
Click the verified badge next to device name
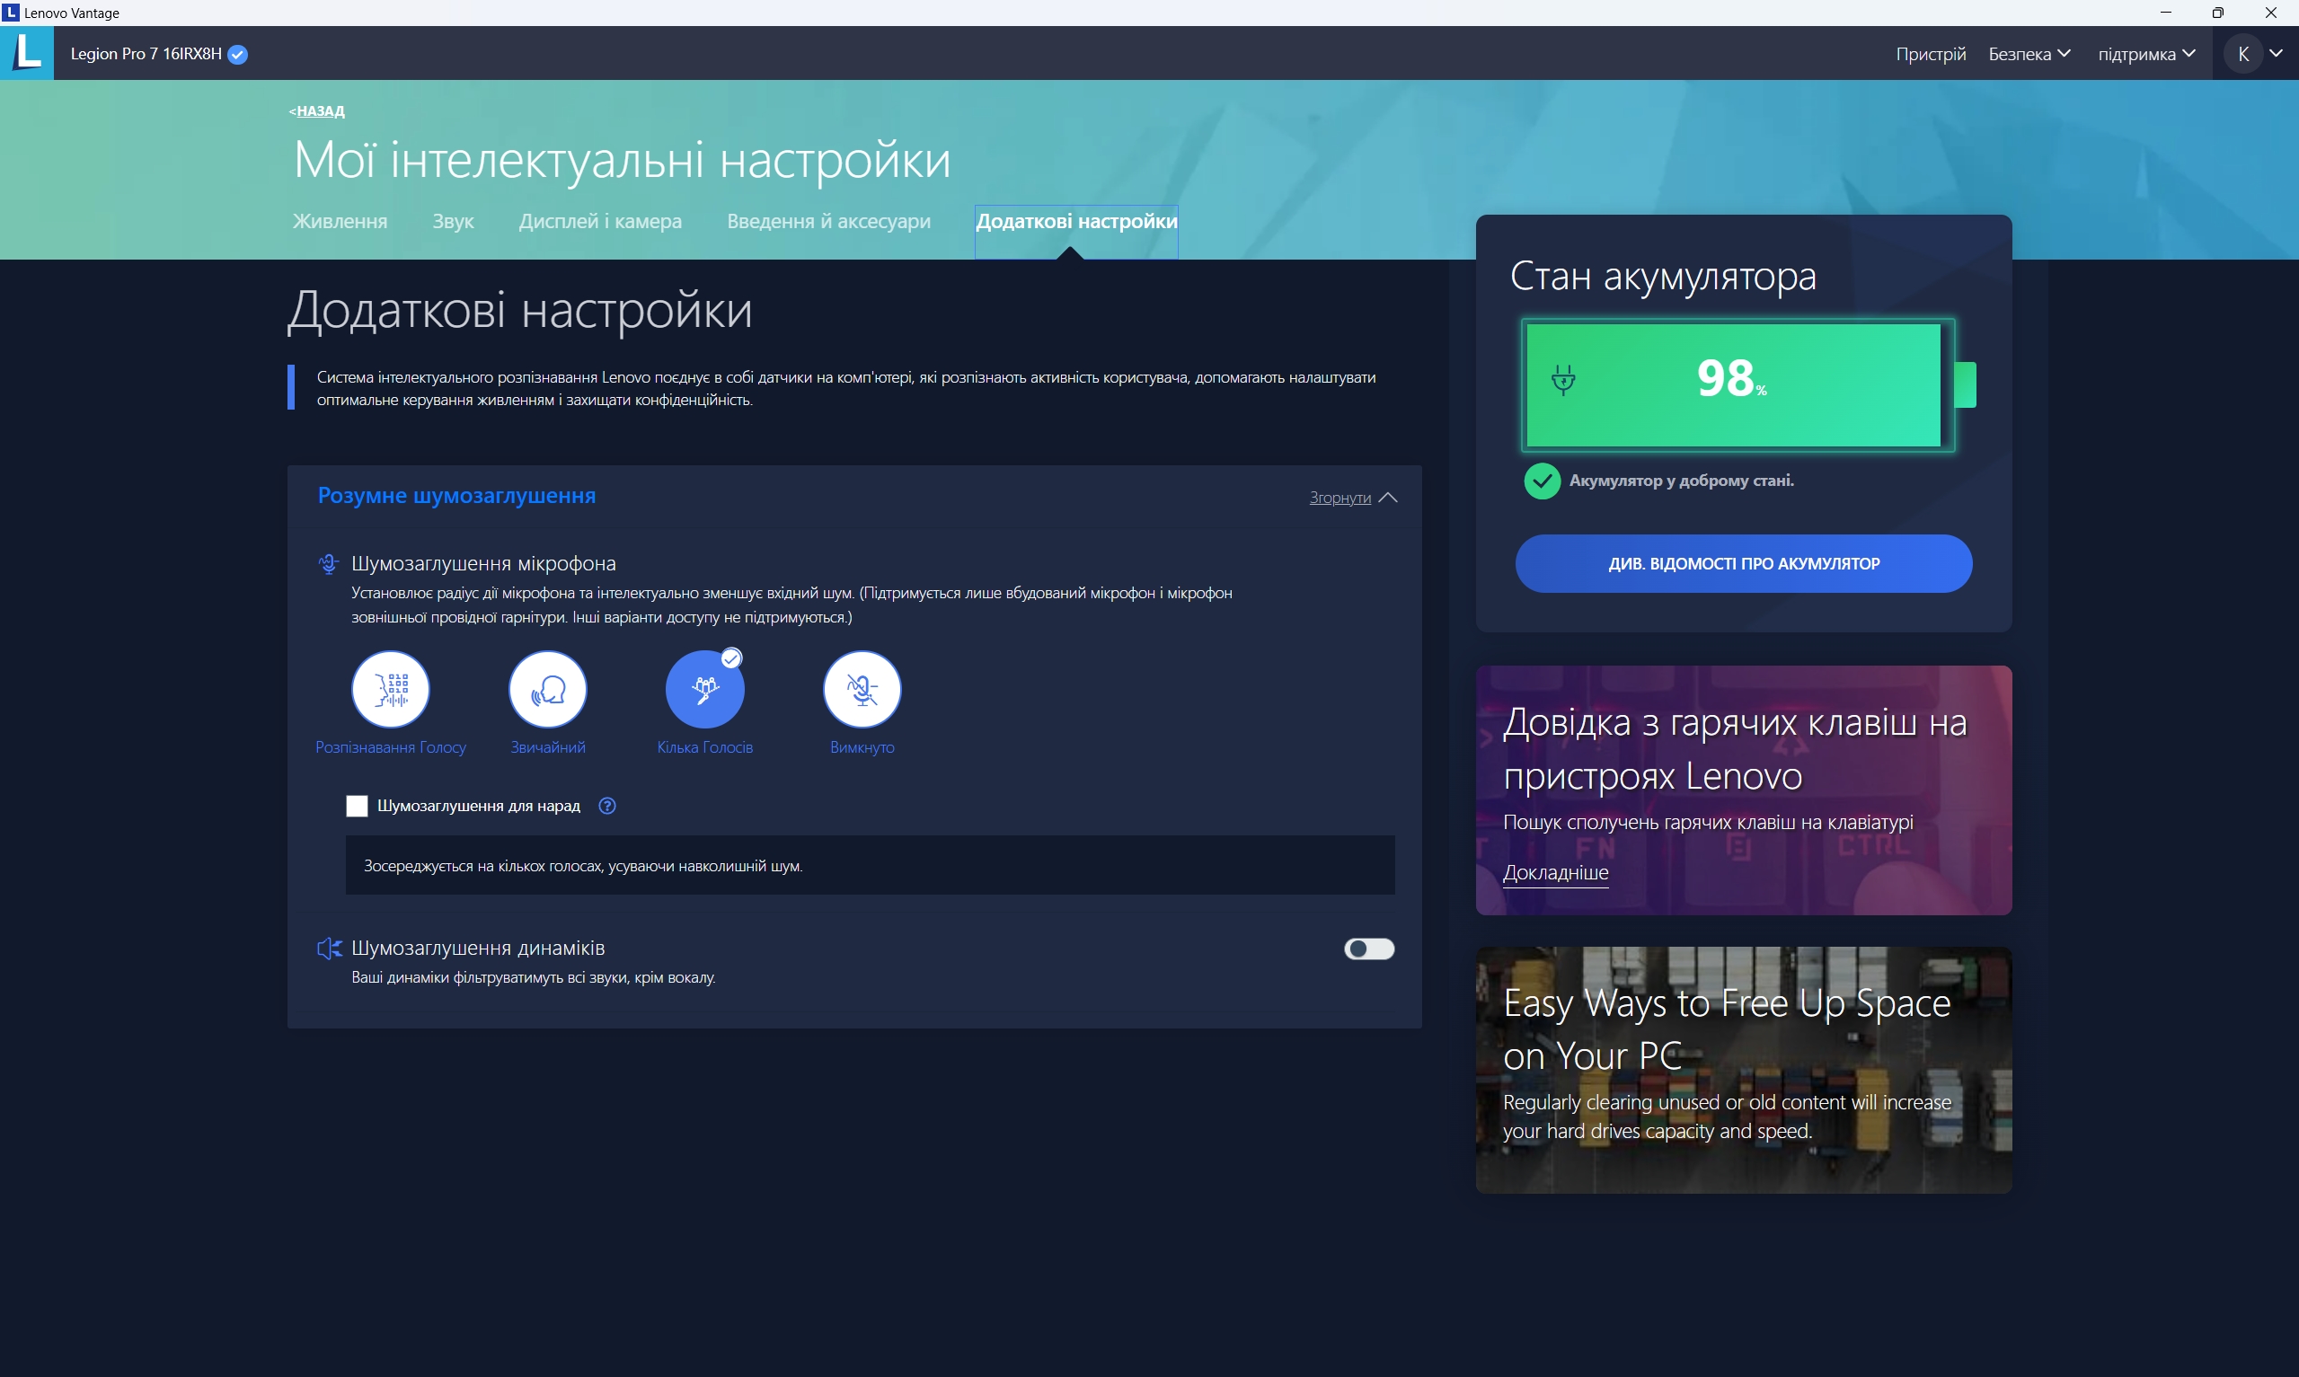(237, 54)
